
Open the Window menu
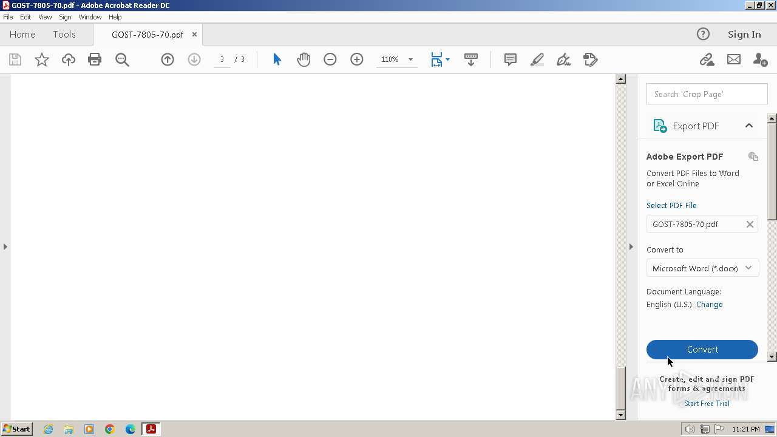click(x=90, y=17)
